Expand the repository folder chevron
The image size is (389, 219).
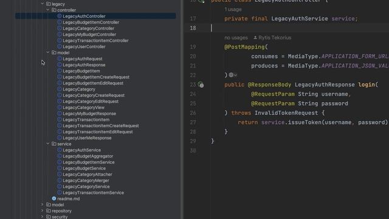point(42,210)
